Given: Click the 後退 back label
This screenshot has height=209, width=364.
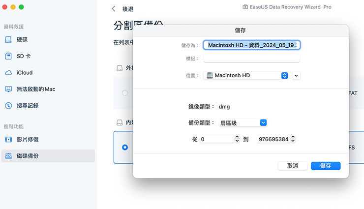Looking at the screenshot, I should (x=128, y=9).
